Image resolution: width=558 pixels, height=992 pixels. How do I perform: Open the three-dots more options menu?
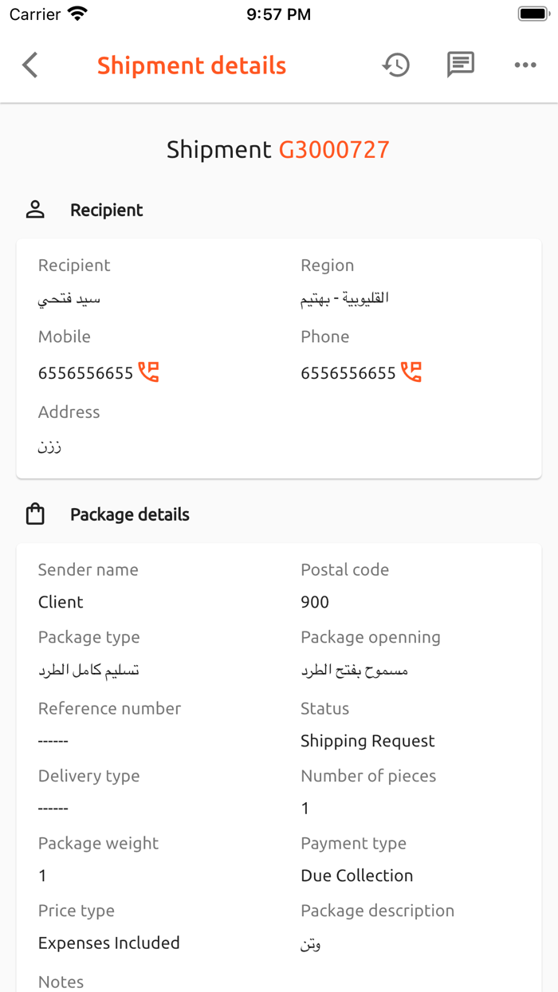(525, 65)
